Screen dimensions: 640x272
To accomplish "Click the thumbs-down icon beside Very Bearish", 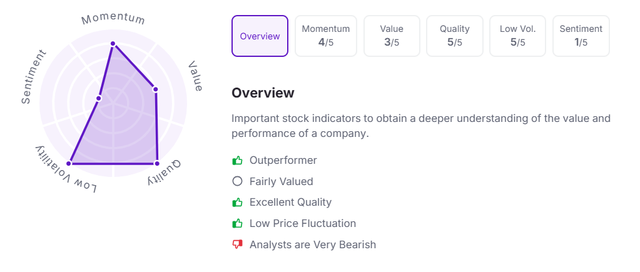I will pos(237,245).
